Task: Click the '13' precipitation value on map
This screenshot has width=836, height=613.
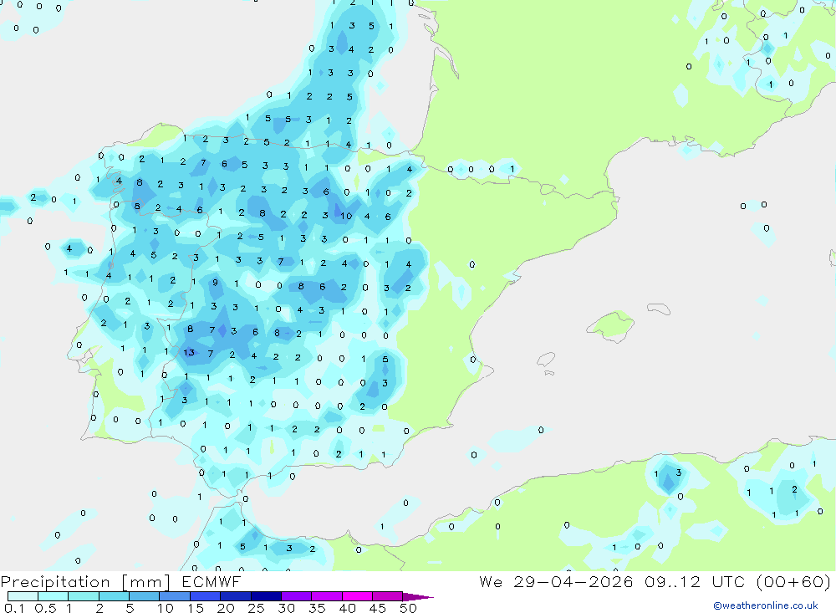Action: [189, 353]
